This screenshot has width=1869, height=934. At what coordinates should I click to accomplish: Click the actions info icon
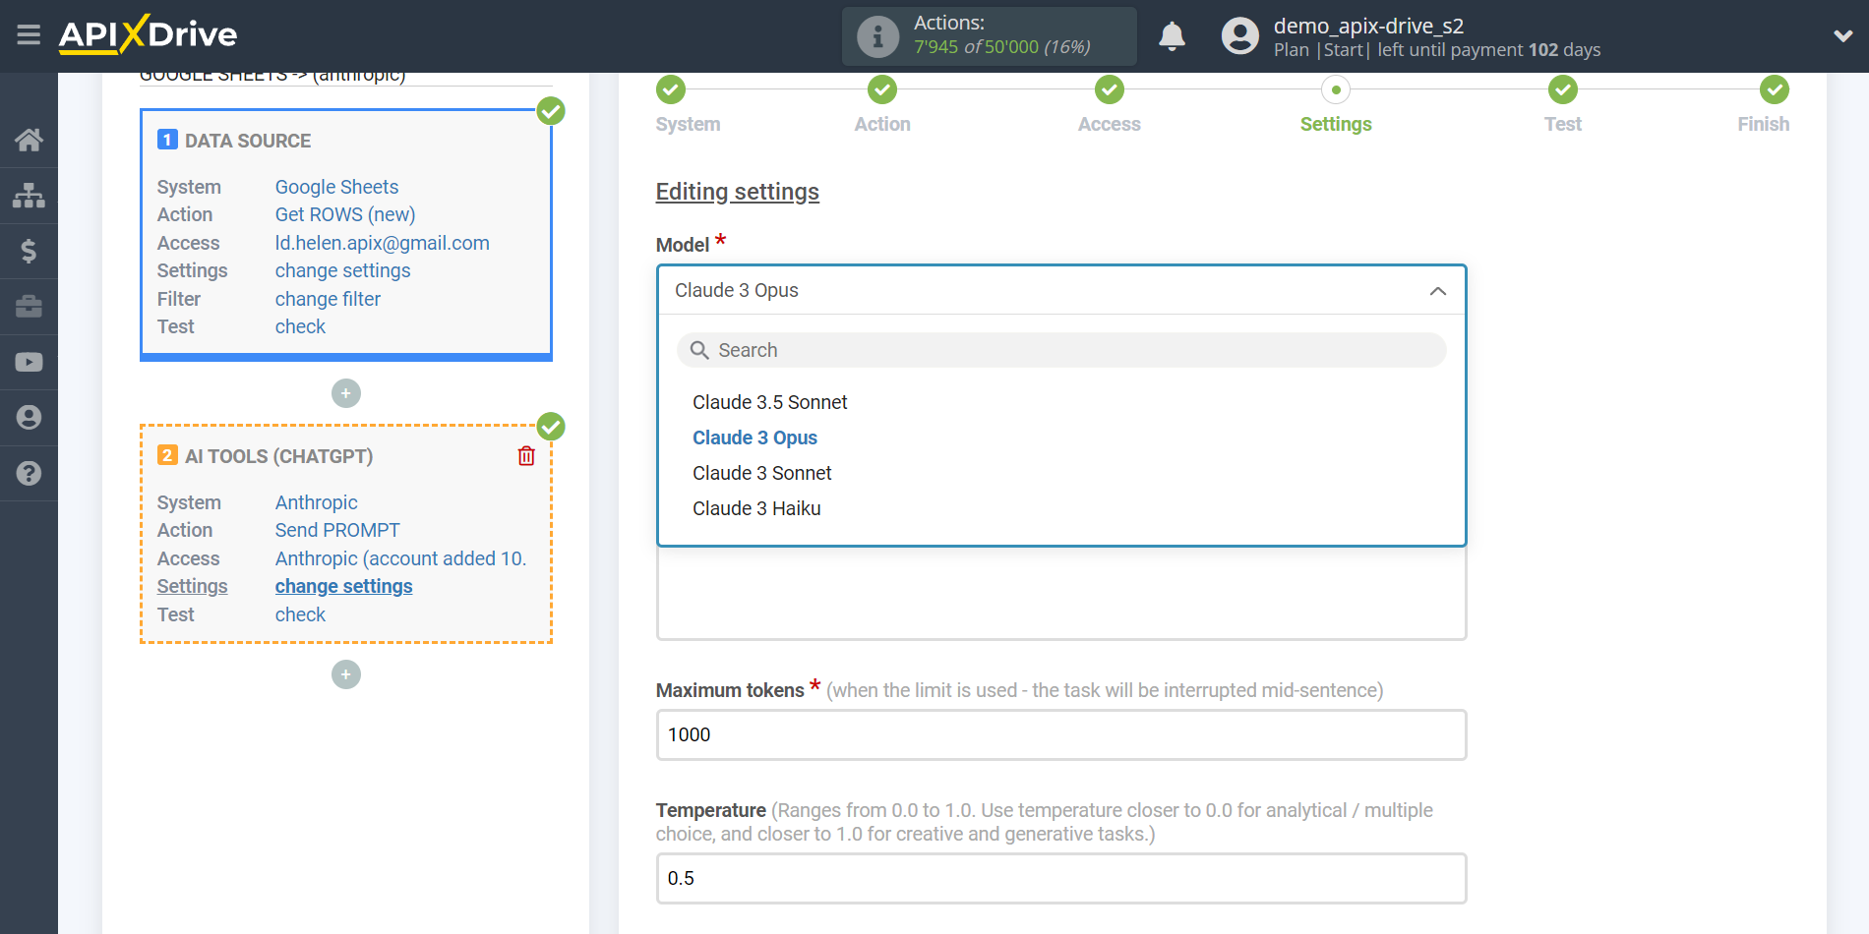pyautogui.click(x=877, y=36)
